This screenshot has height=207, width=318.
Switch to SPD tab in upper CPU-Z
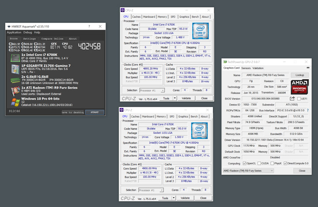(173, 17)
